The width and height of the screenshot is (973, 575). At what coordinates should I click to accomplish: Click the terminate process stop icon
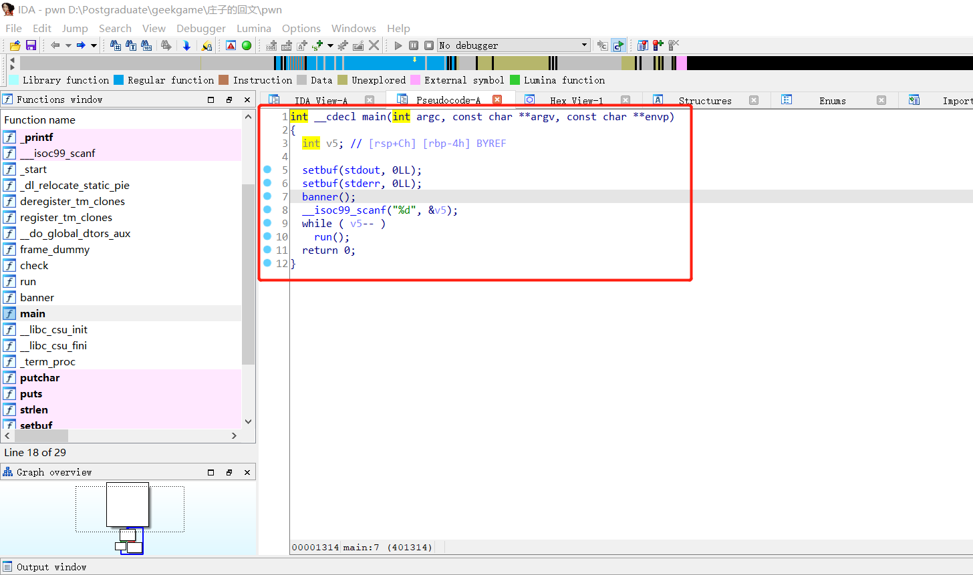tap(428, 45)
